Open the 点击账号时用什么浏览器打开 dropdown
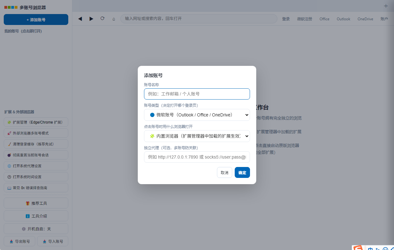Viewport: 394px width, 250px height. (197, 136)
